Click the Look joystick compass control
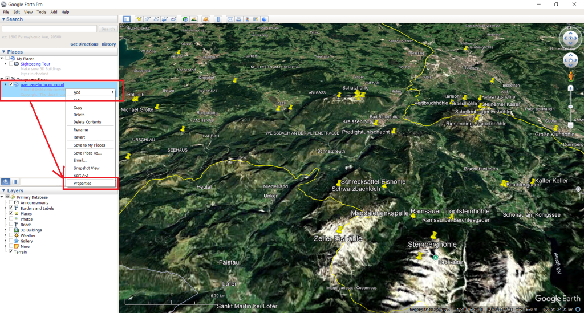Viewport: 584px width, 313px height. pos(570,38)
